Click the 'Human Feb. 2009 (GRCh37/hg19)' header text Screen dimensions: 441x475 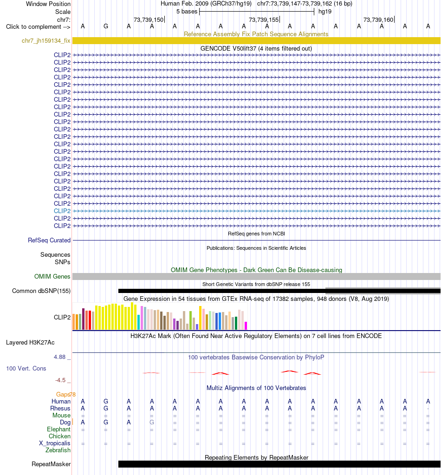[206, 4]
